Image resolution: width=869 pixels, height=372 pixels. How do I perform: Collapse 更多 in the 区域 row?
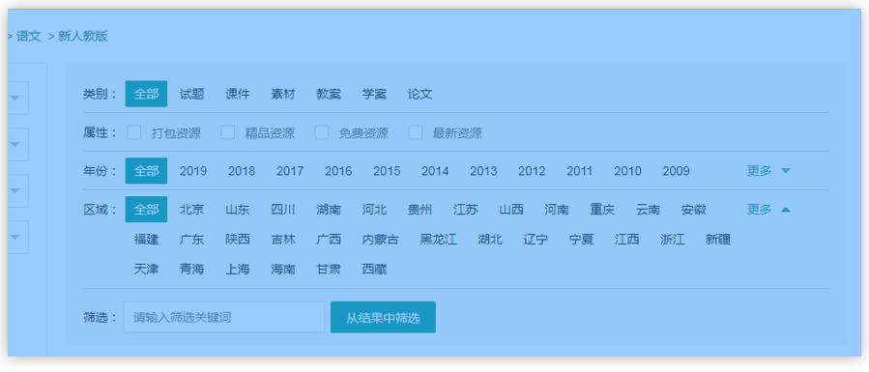[x=768, y=210]
